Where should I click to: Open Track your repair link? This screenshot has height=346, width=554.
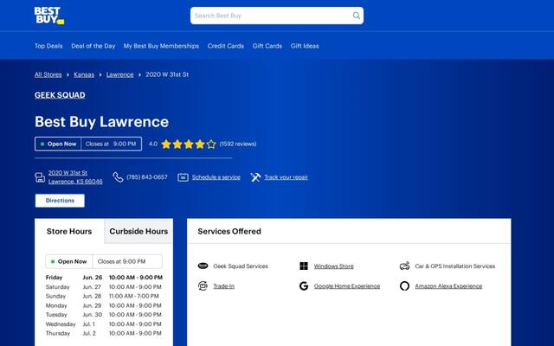pyautogui.click(x=287, y=177)
